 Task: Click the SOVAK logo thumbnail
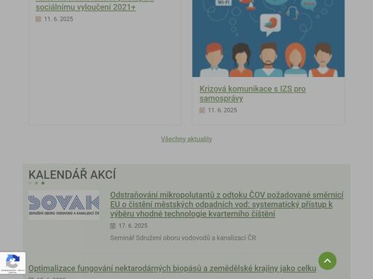coord(64,206)
